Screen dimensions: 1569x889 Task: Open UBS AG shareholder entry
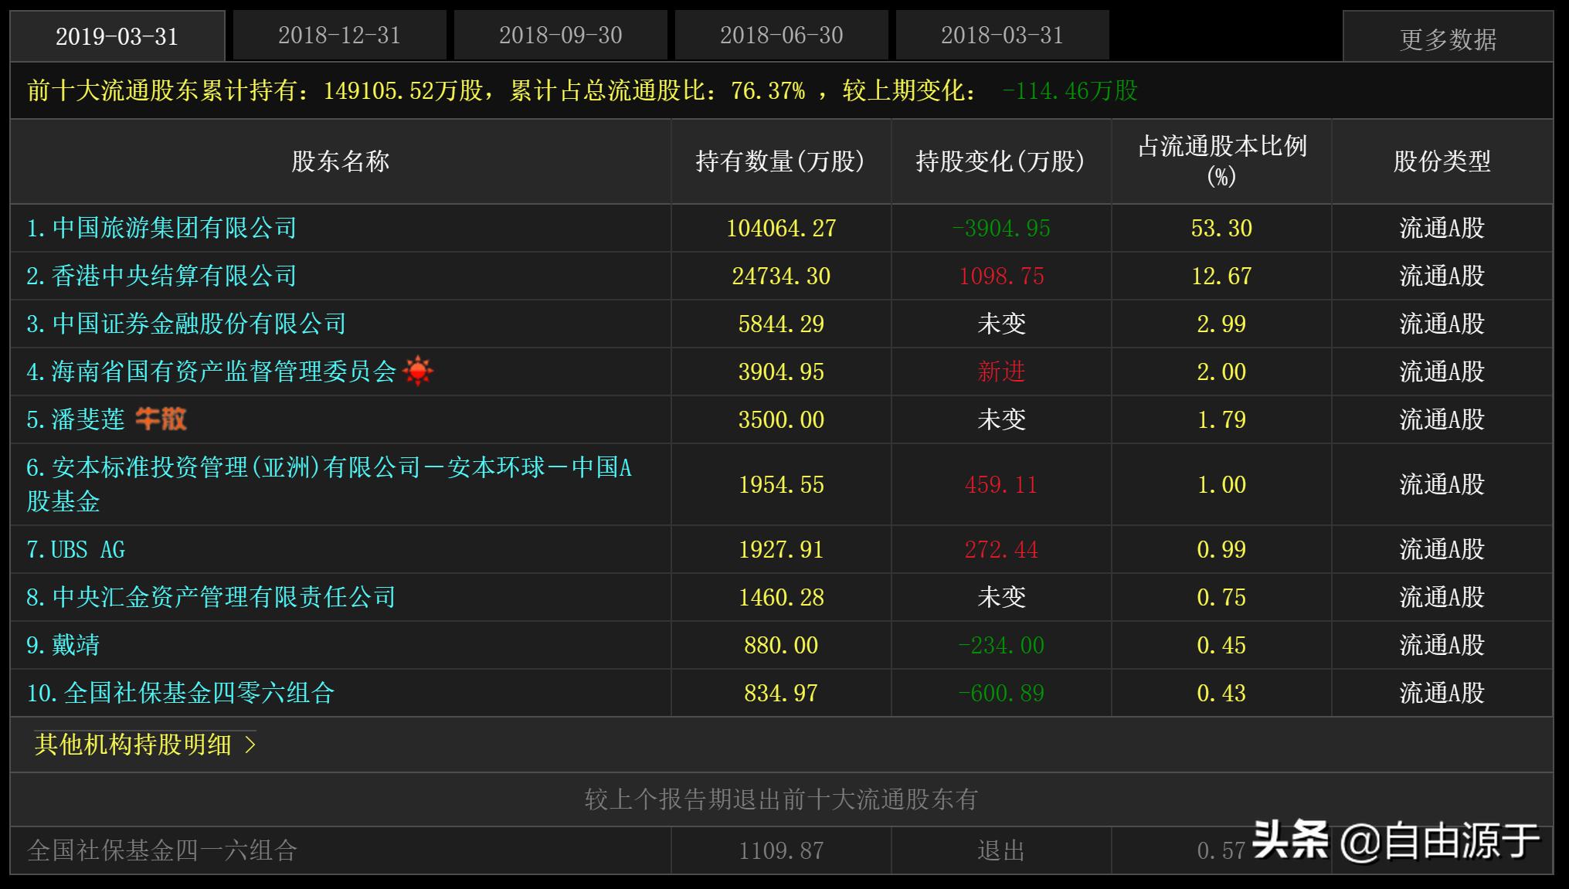[81, 549]
